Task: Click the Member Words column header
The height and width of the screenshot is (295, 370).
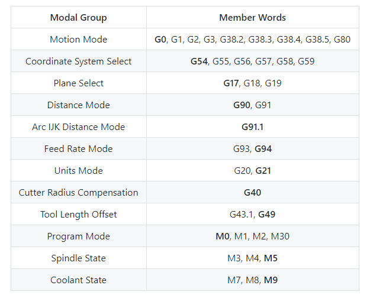Action: coord(252,18)
